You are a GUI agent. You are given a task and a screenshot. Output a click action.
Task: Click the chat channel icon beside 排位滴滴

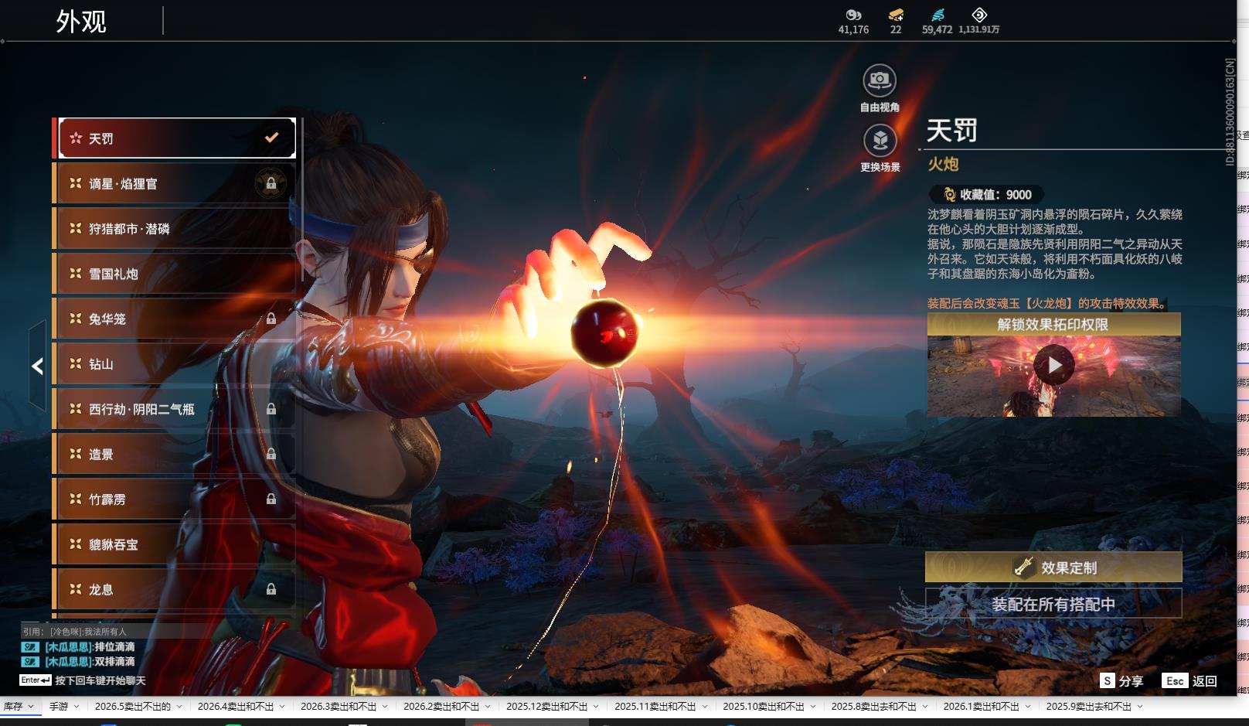pyautogui.click(x=30, y=647)
